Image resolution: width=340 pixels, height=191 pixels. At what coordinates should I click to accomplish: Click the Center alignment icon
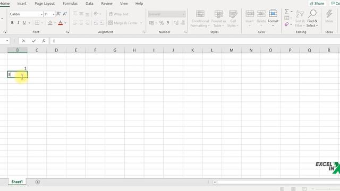(x=81, y=23)
